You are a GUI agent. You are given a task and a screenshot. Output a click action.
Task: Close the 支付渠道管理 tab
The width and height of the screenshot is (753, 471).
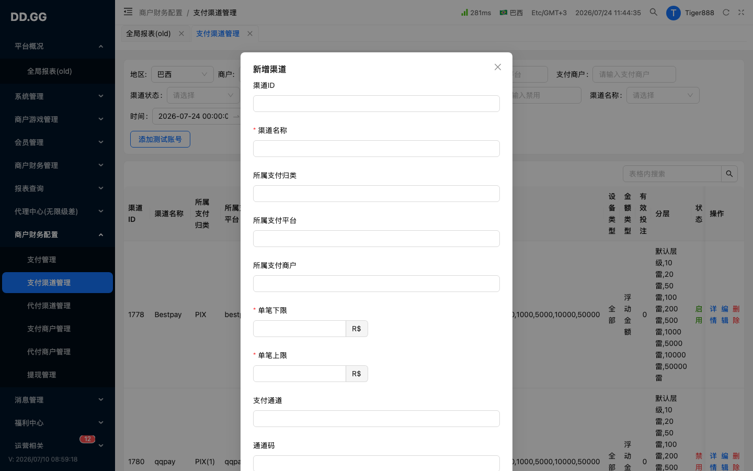tap(250, 33)
